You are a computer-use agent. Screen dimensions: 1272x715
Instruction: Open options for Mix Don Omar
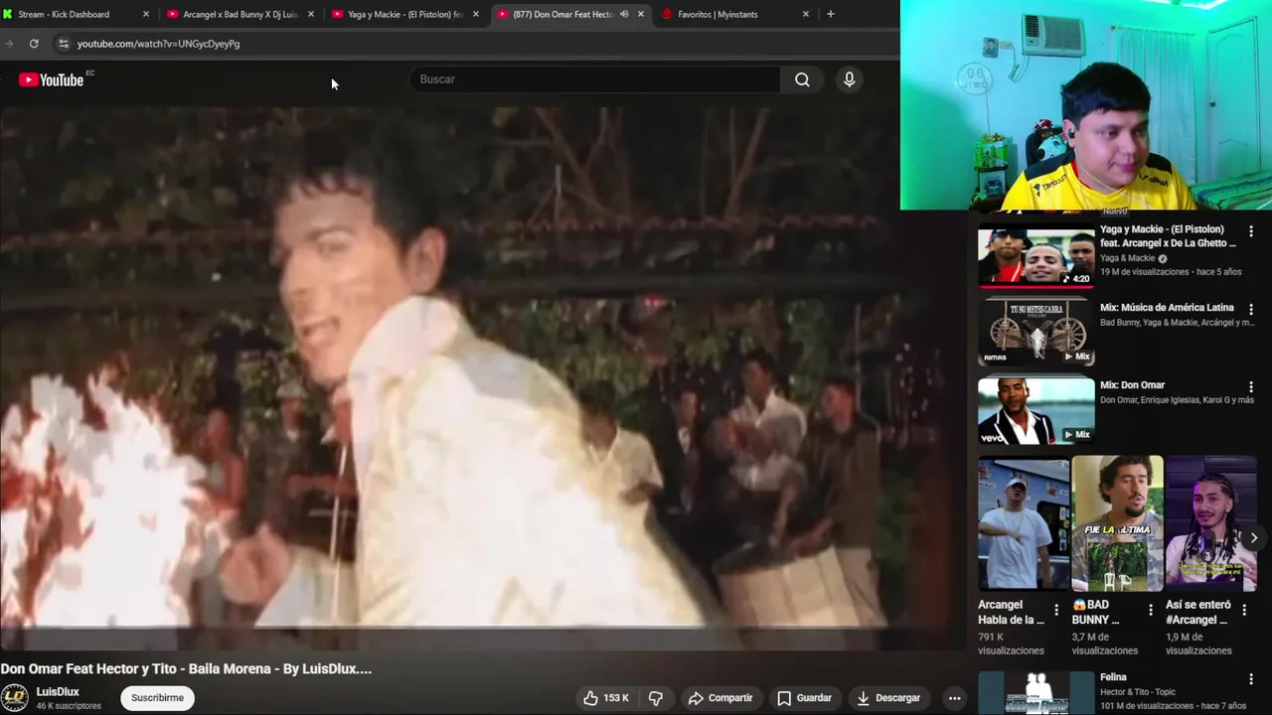coord(1251,387)
